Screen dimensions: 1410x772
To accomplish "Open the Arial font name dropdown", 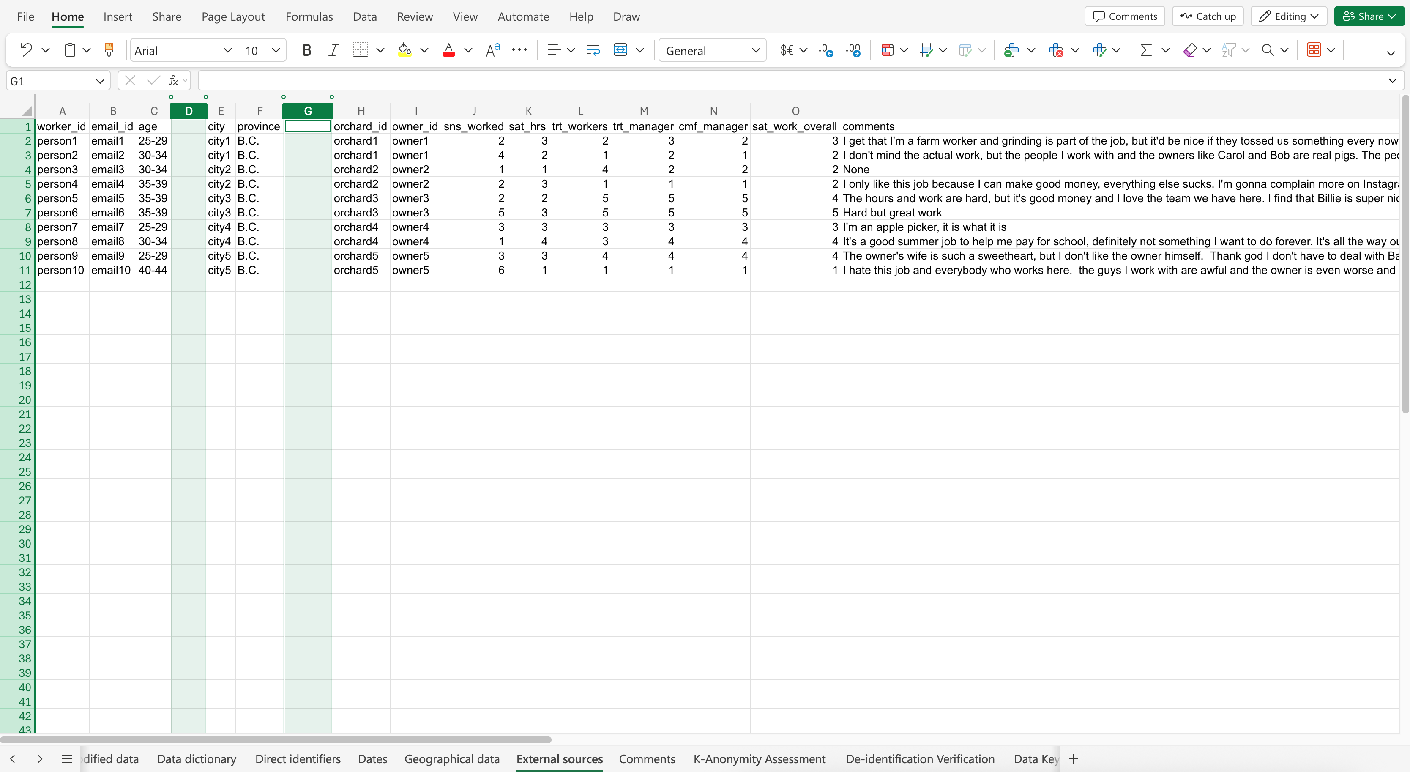I will [183, 50].
